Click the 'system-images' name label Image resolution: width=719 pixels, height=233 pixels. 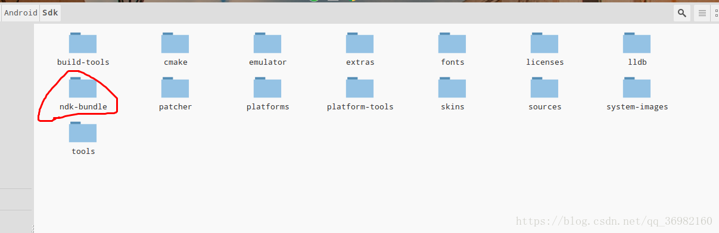(x=637, y=107)
